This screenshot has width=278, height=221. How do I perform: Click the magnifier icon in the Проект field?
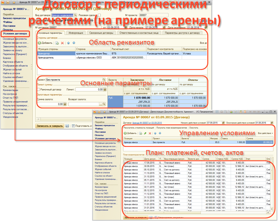(x=104, y=79)
